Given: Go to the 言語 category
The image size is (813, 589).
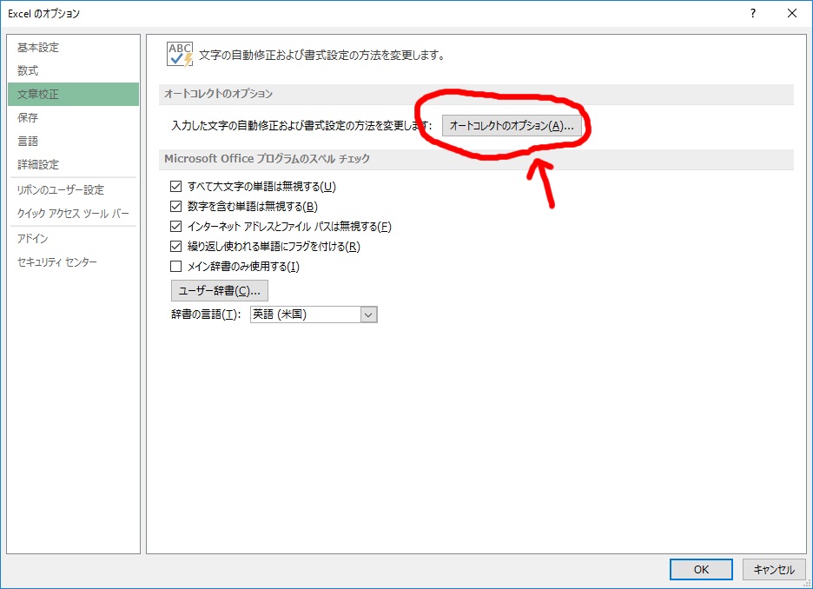Looking at the screenshot, I should (x=73, y=141).
